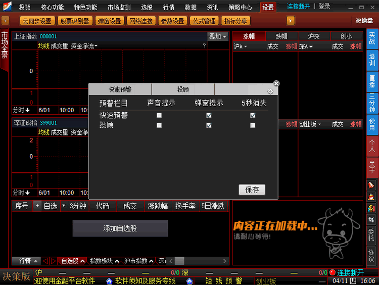Enable 声音提示 for 投顾 row
This screenshot has width=379, height=285.
pos(159,125)
